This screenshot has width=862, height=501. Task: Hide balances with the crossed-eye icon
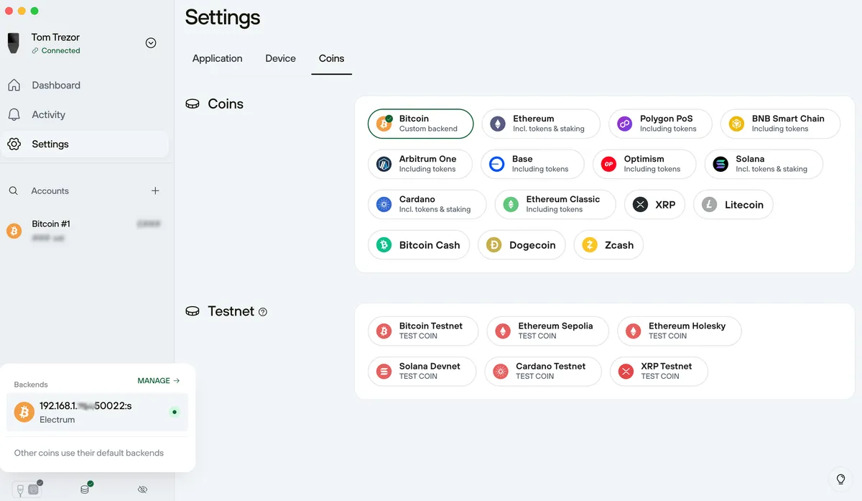pyautogui.click(x=142, y=489)
